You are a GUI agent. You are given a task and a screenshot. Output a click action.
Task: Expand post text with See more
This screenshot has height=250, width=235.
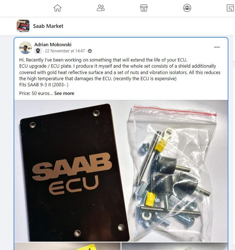click(64, 93)
